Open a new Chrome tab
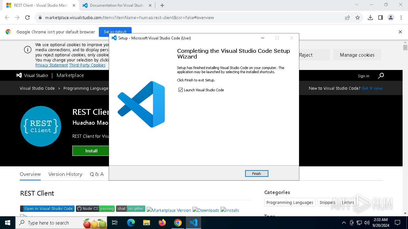This screenshot has height=229, width=408. 162,5
